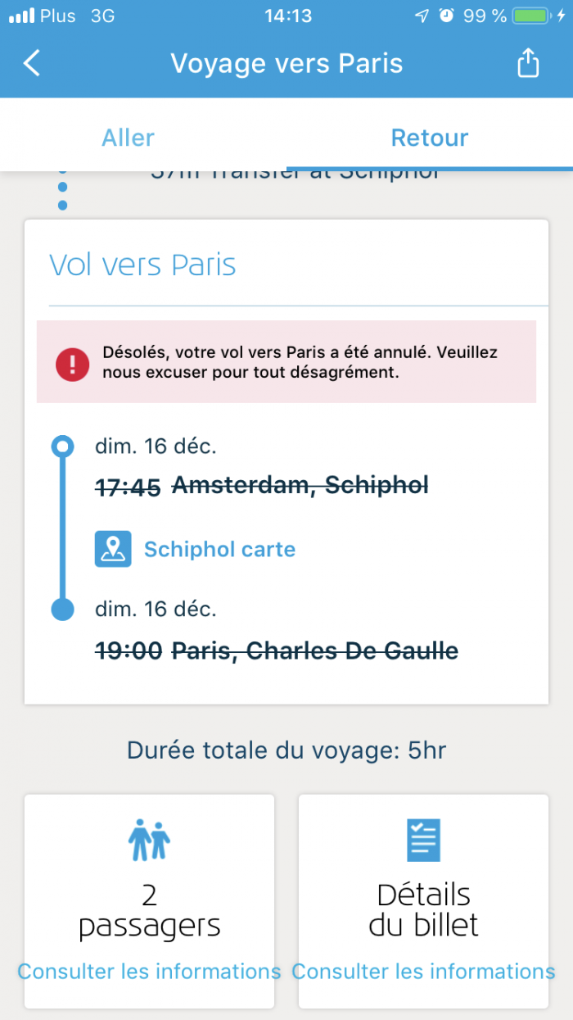The image size is (573, 1020).
Task: Open passengers Consulter les informations link
Action: [x=149, y=972]
